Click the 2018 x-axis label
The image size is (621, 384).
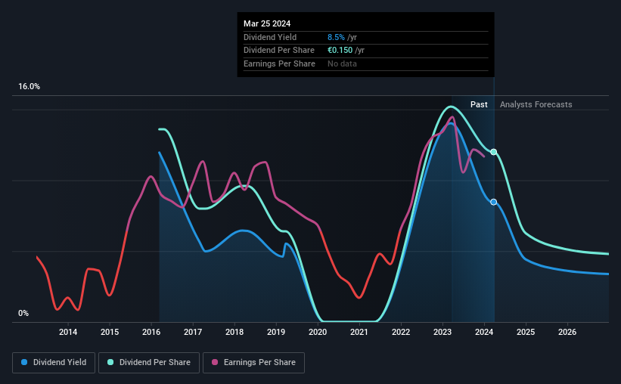(234, 332)
